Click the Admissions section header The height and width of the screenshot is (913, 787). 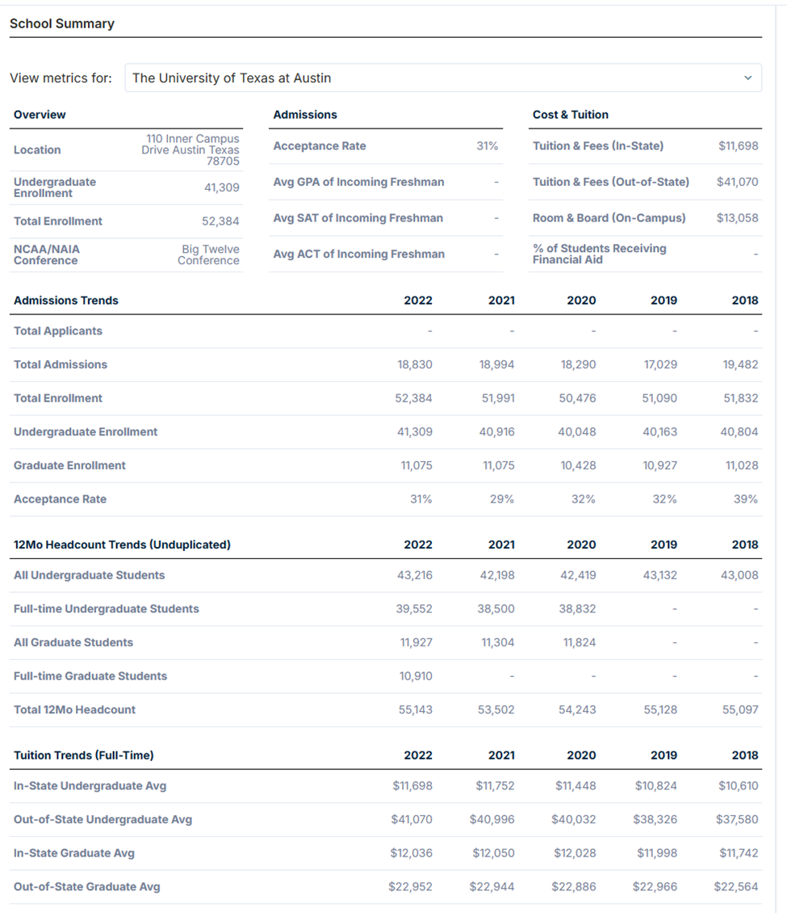tap(305, 115)
